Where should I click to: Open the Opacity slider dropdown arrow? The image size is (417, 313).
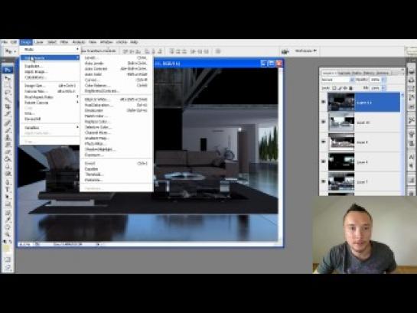383,80
